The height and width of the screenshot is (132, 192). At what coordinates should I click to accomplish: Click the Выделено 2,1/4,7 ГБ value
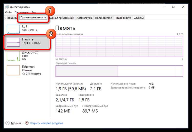(x=65, y=100)
